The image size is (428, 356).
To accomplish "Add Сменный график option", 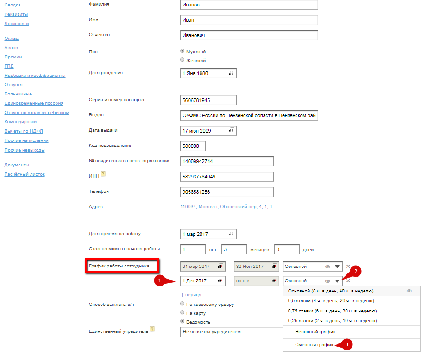I will pyautogui.click(x=352, y=345).
